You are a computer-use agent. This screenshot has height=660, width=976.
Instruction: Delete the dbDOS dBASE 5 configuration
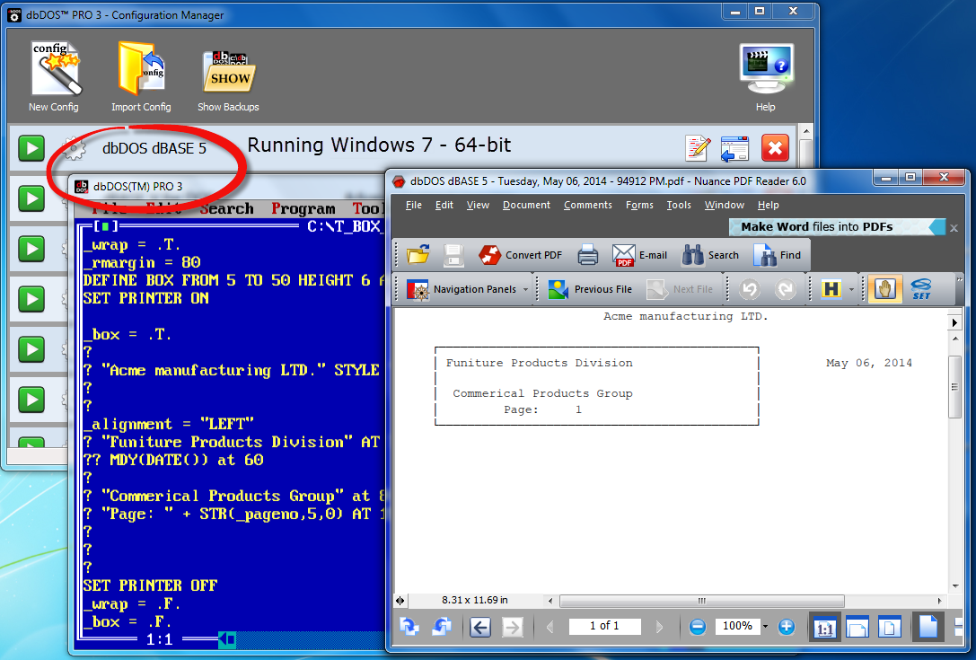coord(775,148)
